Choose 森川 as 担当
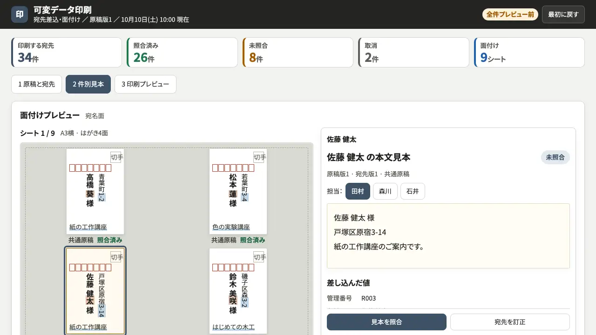The image size is (596, 335). click(385, 191)
